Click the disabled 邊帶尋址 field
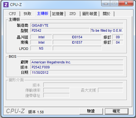The width and height of the screenshot is (136, 118). coord(57,95)
